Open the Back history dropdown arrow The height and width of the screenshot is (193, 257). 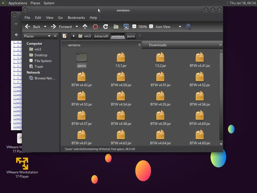tap(45, 27)
